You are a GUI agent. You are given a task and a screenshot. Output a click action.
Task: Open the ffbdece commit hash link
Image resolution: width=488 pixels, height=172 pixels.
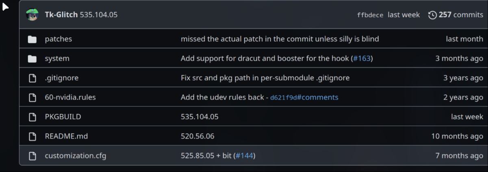(x=370, y=15)
